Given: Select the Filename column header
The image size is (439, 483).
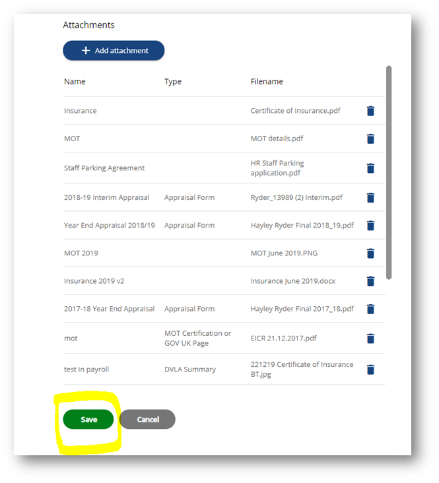Looking at the screenshot, I should [267, 82].
